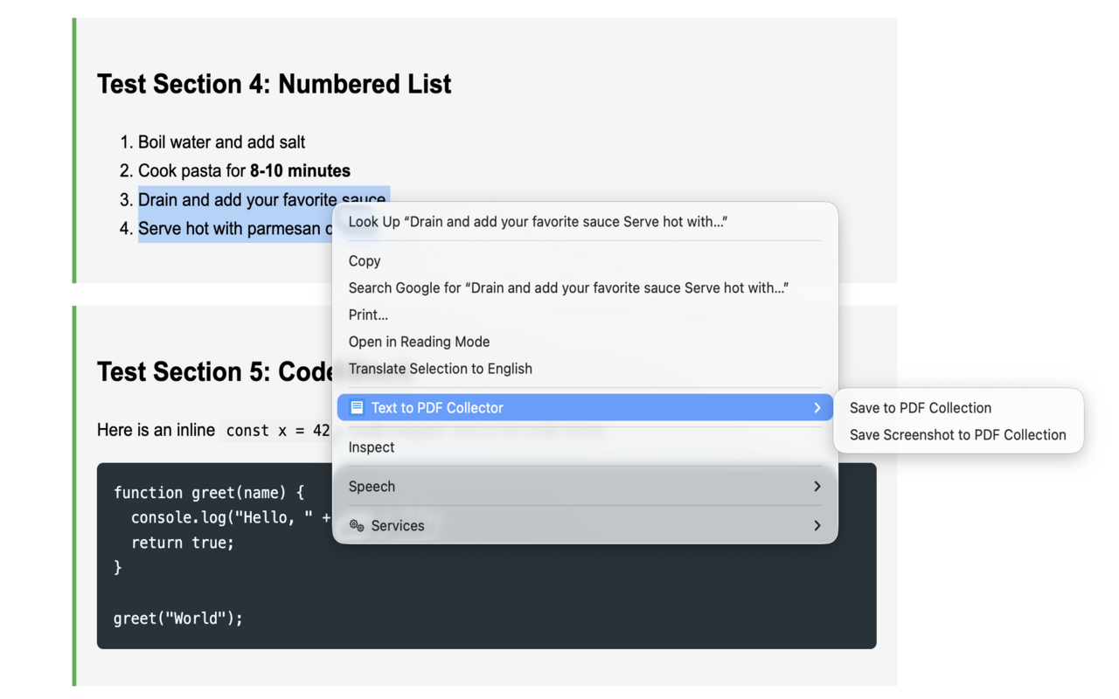Click the Text to PDF Collector book icon
This screenshot has height=699, width=1119.
(356, 407)
